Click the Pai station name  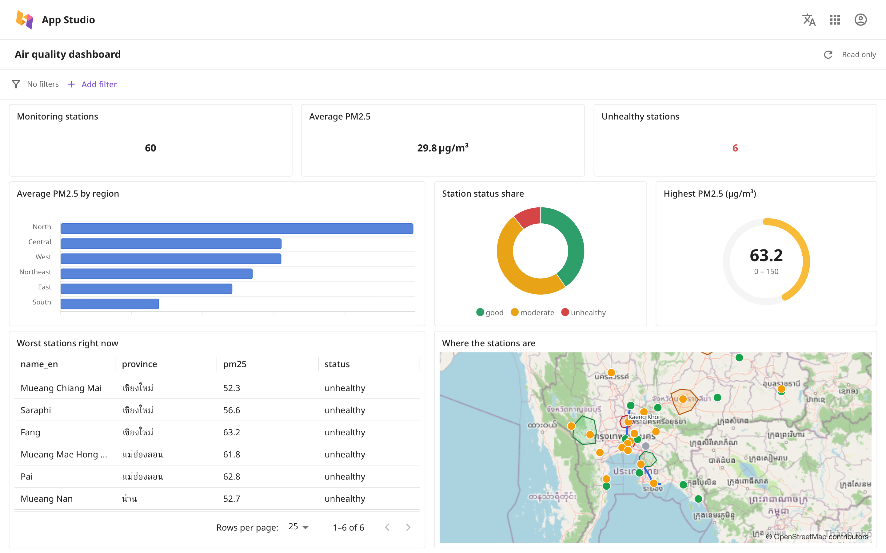[x=27, y=476]
